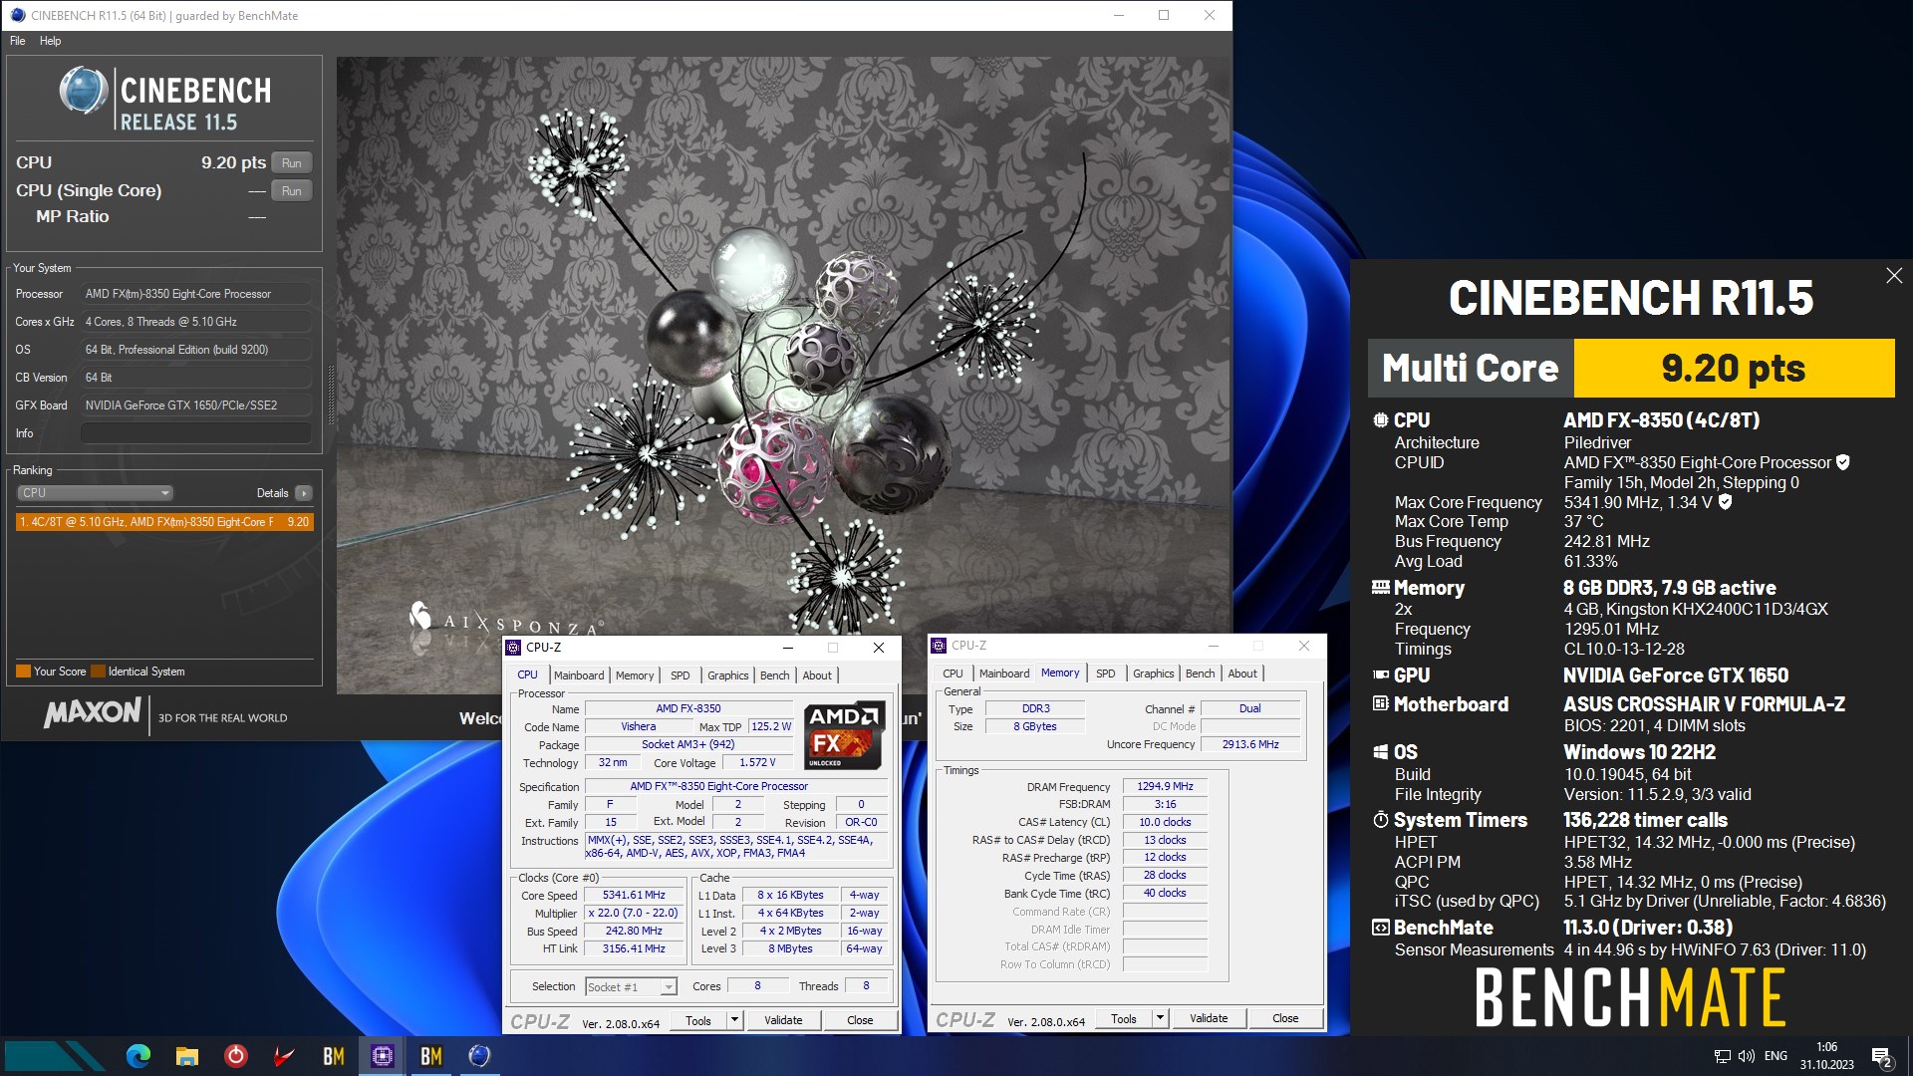1913x1076 pixels.
Task: Click the System Timers stopwatch icon
Action: coord(1380,820)
